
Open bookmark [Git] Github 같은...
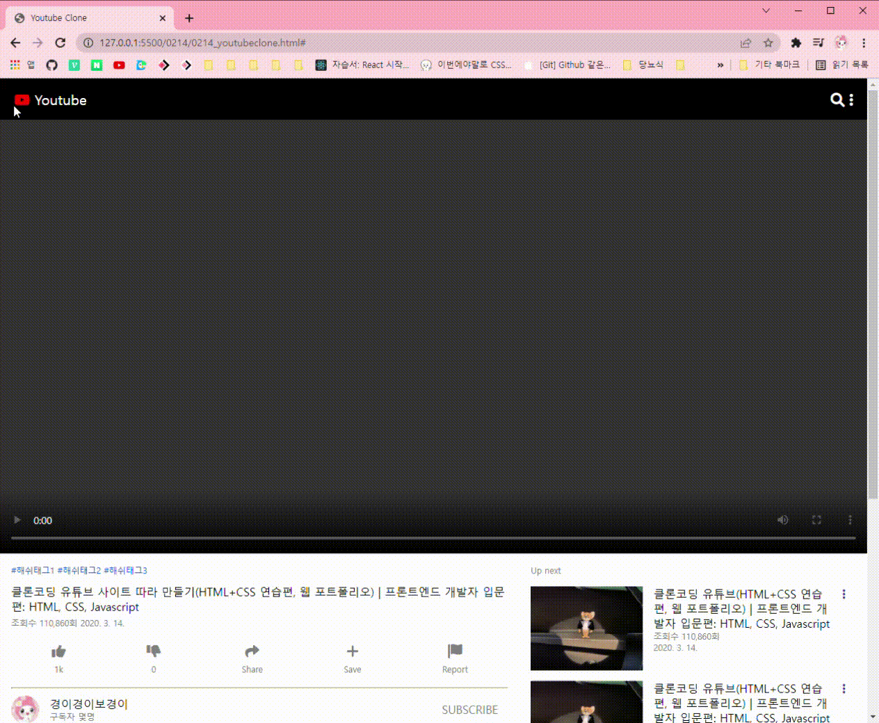[567, 65]
